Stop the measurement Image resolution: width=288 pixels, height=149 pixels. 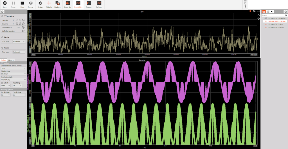(x=22, y=4)
